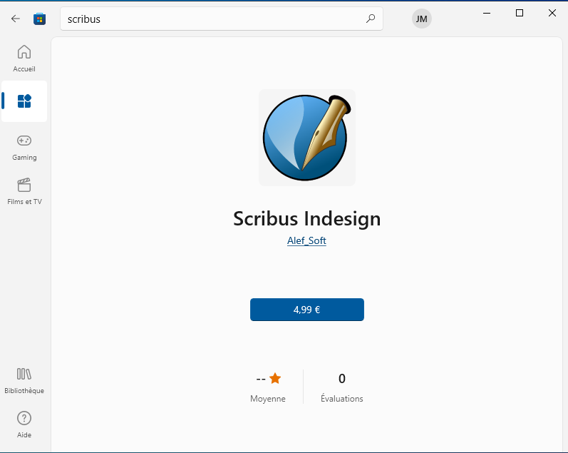
Task: Click the orange star average rating
Action: click(x=275, y=379)
